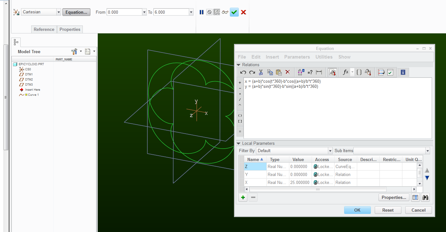Toggle verify mode with glasses icon

tap(225, 12)
